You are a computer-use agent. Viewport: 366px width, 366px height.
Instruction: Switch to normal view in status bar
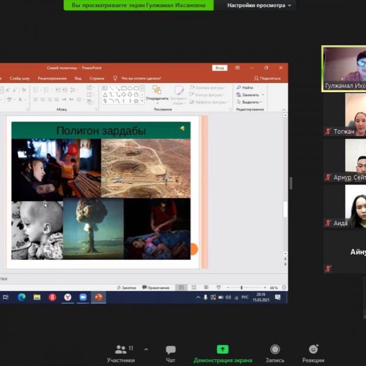click(x=181, y=287)
